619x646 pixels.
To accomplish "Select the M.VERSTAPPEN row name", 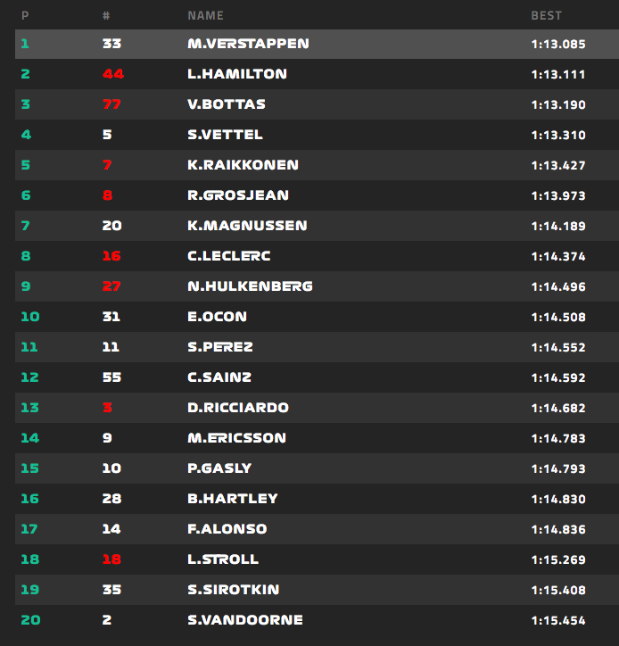I will 248,44.
